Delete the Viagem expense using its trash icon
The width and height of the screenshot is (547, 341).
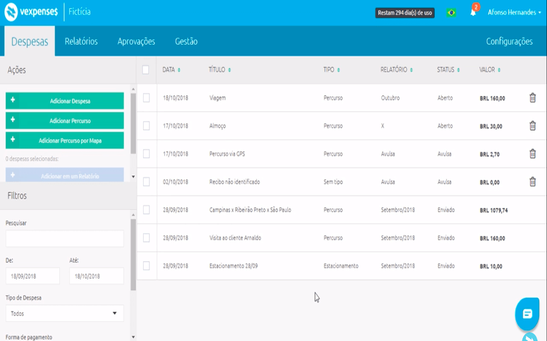tap(531, 97)
